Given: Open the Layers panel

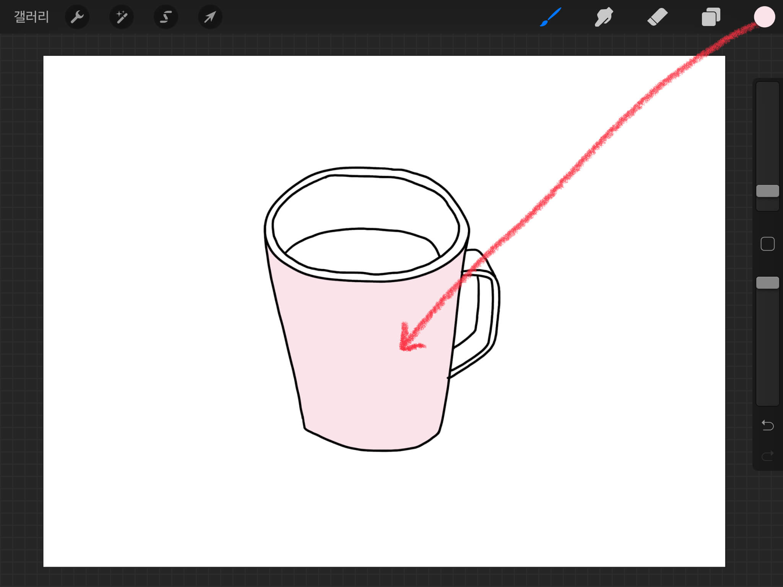Looking at the screenshot, I should [x=711, y=17].
